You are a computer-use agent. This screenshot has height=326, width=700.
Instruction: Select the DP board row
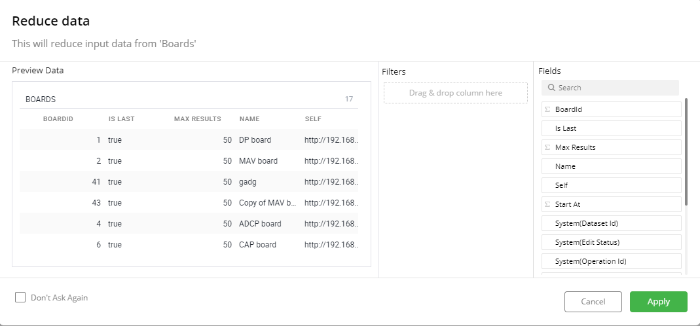point(189,140)
